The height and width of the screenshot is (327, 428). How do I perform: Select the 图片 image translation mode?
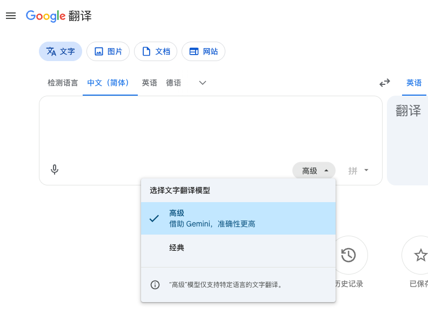click(x=108, y=51)
